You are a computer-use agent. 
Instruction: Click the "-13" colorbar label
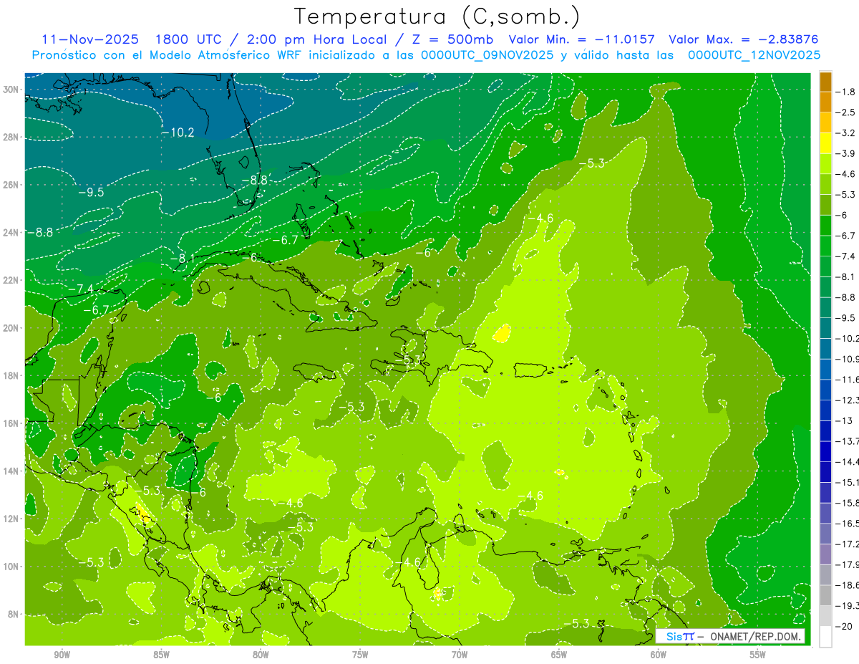coord(845,420)
